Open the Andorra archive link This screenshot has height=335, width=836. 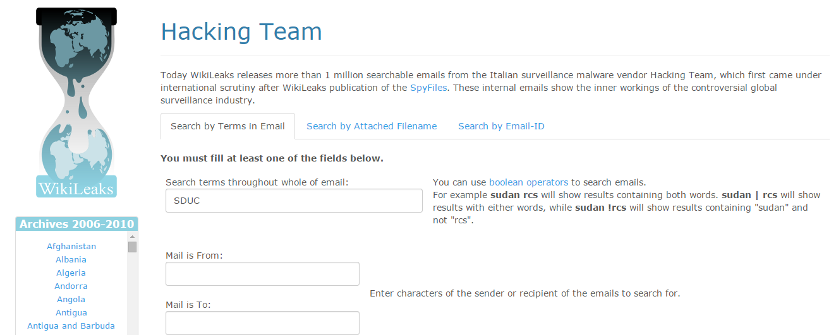pos(71,286)
